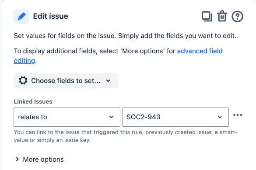Open the three-dot menu beside SOC2-943
The width and height of the screenshot is (256, 170).
point(238,115)
